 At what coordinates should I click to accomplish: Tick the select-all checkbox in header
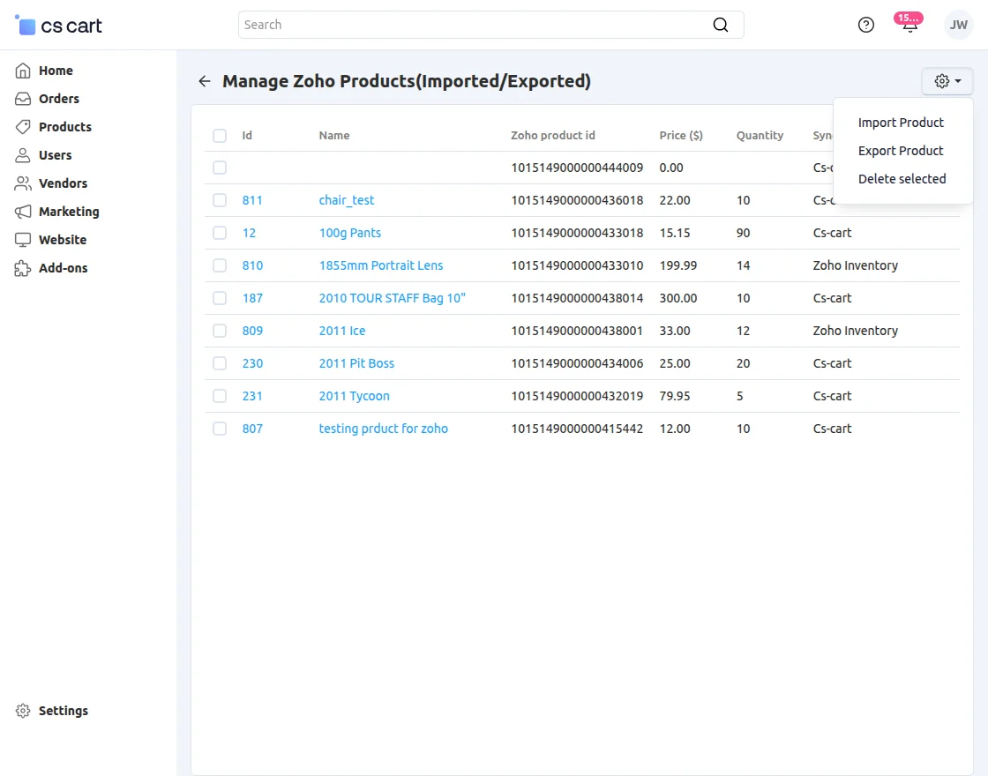[220, 136]
